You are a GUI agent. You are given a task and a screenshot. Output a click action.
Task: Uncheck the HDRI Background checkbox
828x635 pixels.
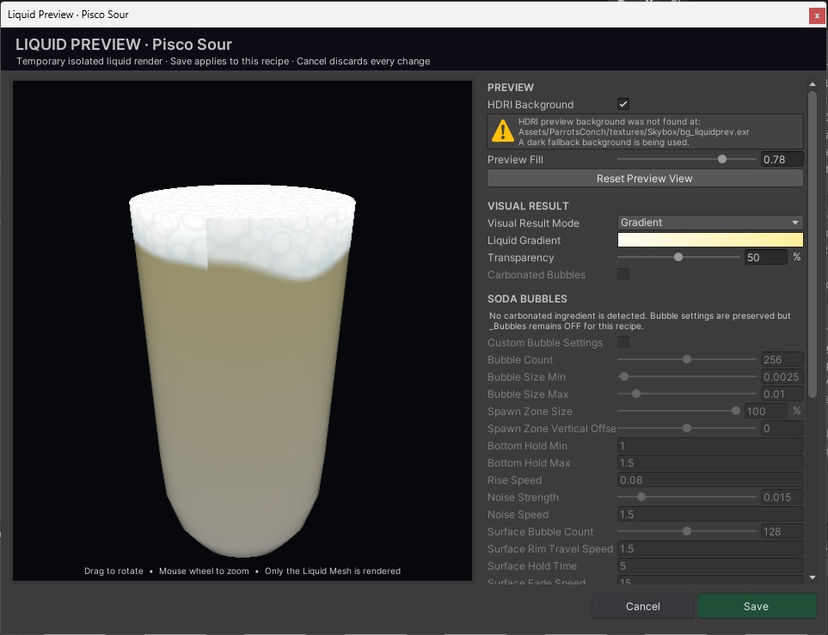623,104
